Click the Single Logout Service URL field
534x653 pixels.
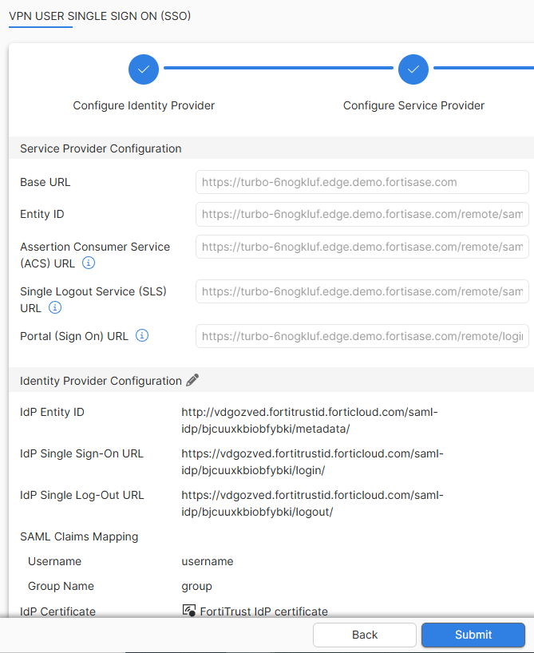(362, 291)
